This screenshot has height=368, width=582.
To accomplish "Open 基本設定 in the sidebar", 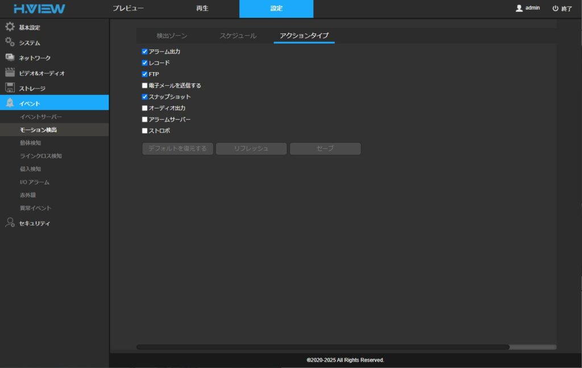I will click(x=54, y=27).
